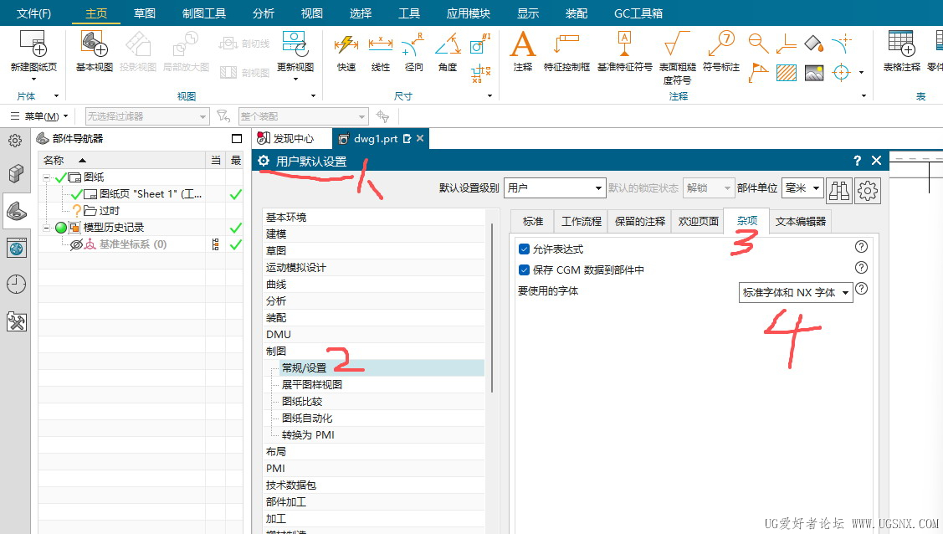
Task: Click the category list vertical scrollbar
Action: (x=492, y=306)
